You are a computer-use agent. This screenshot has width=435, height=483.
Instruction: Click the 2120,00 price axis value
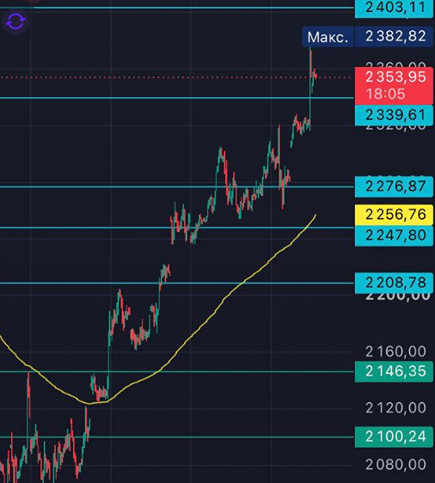pos(395,408)
